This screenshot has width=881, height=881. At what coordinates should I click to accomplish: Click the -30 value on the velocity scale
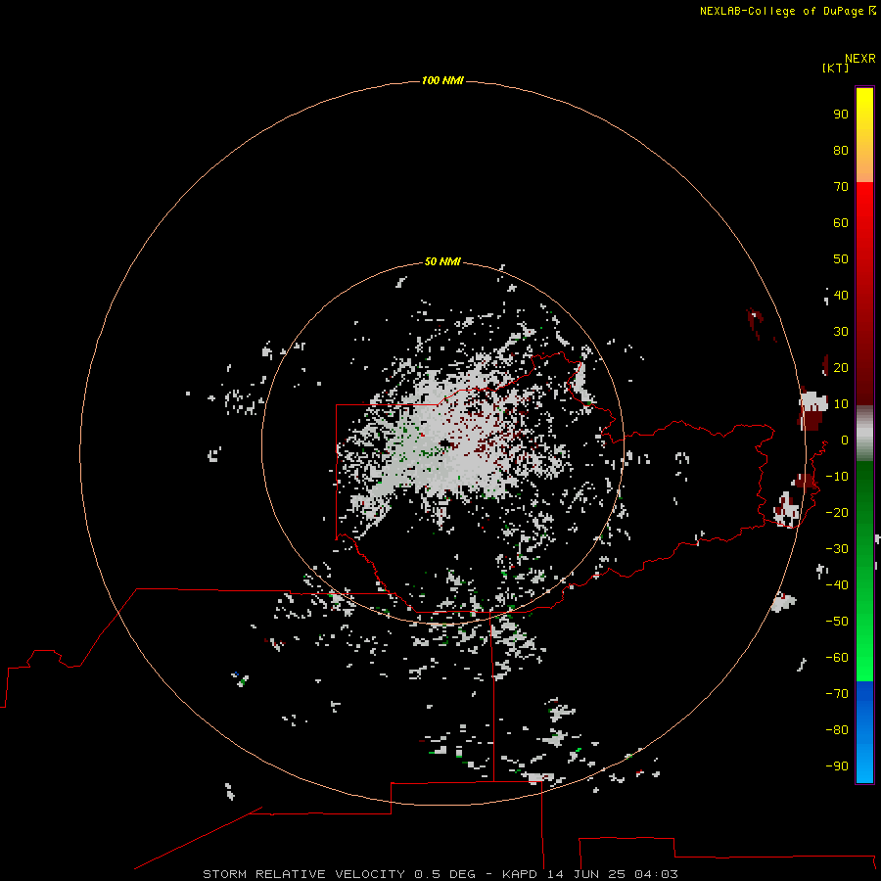[x=837, y=549]
